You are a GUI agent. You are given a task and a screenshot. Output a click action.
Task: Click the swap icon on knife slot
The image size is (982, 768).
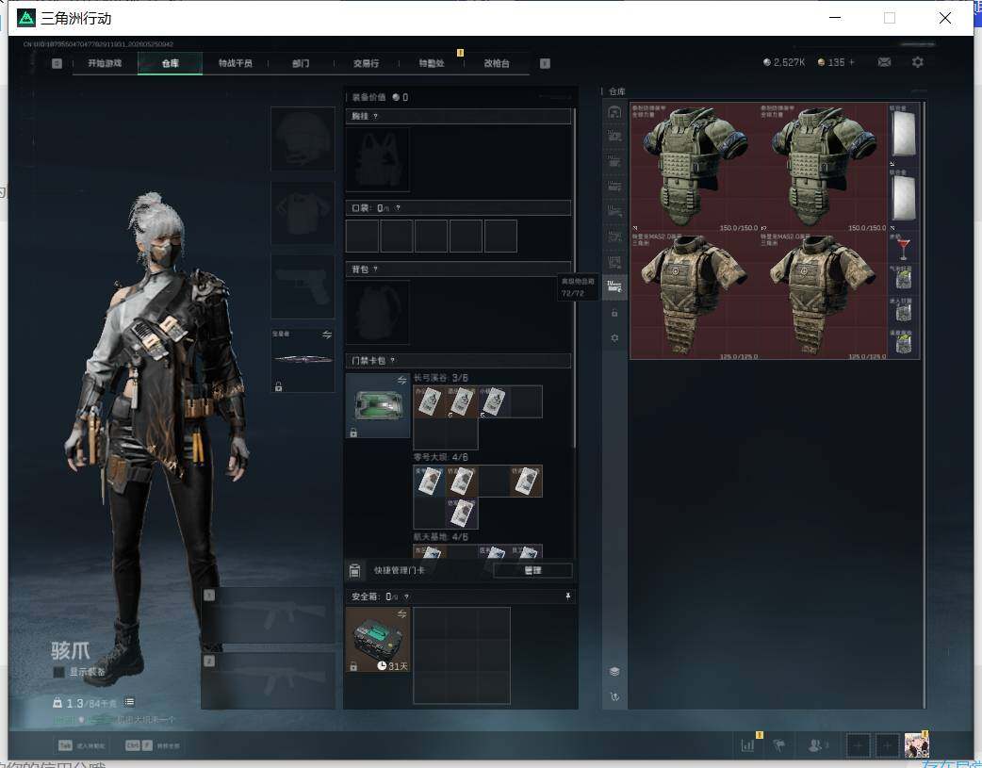tap(327, 335)
